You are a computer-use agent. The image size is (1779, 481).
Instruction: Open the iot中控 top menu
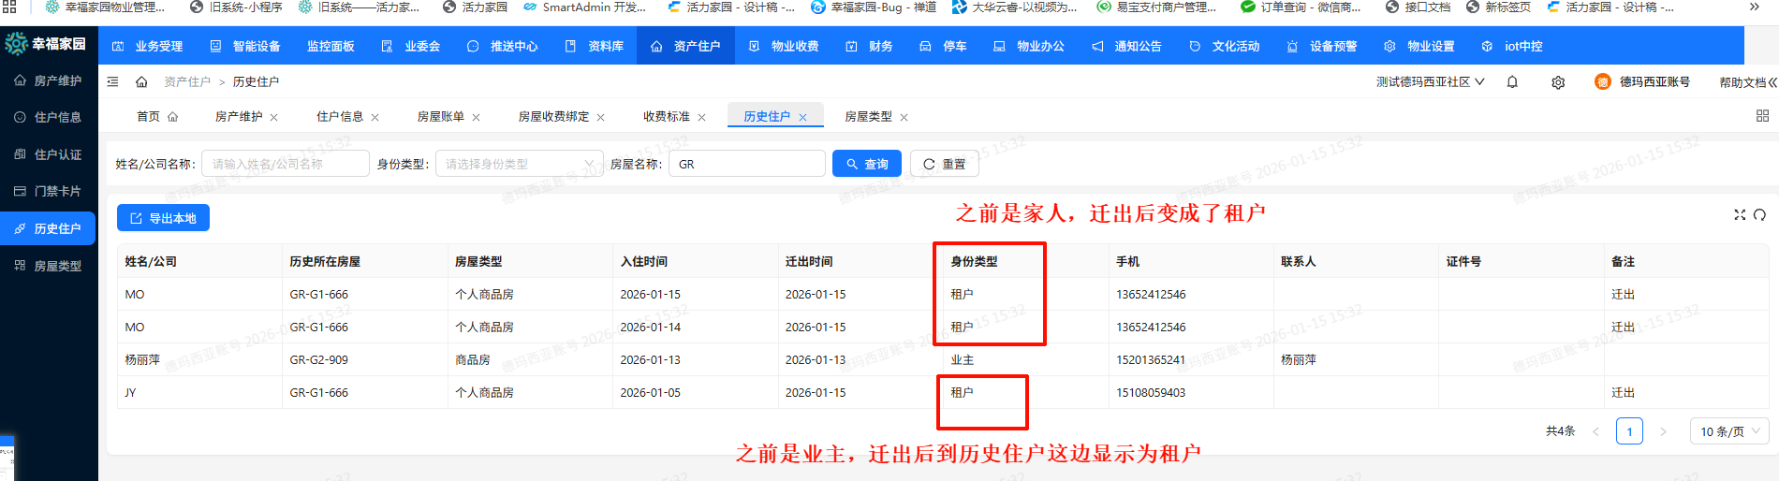[1512, 46]
